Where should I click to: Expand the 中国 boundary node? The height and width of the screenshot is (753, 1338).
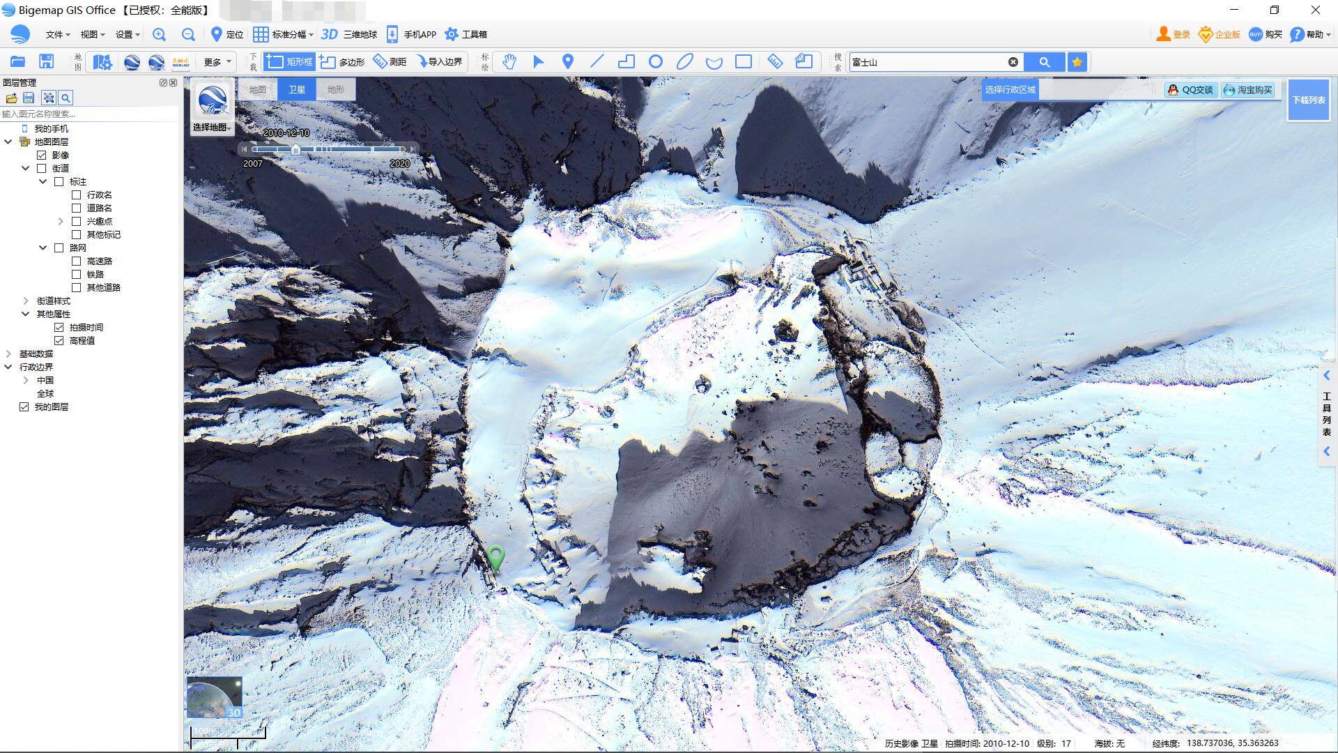pos(26,380)
